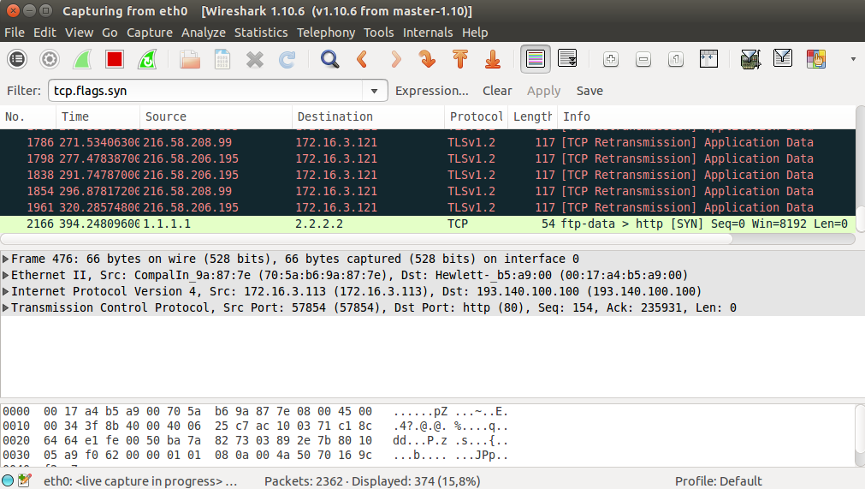
Task: Open the filter history dropdown arrow
Action: (x=375, y=91)
